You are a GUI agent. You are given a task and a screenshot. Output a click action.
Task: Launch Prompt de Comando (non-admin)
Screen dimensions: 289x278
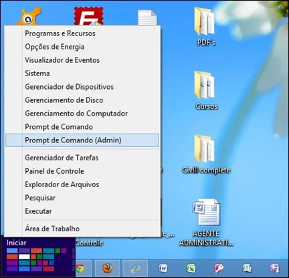pos(82,127)
